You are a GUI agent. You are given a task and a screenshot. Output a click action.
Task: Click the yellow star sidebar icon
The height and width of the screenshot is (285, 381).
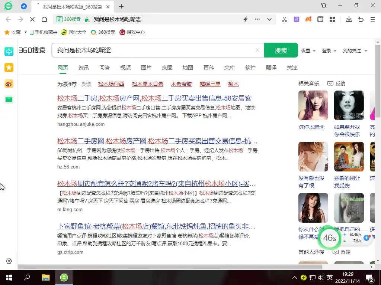click(9, 68)
